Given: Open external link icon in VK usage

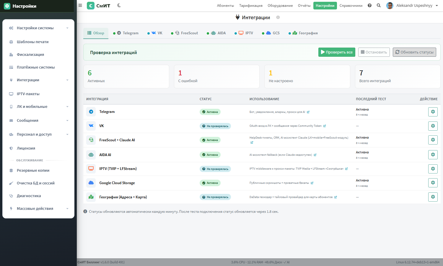Looking at the screenshot, I should 325,126.
